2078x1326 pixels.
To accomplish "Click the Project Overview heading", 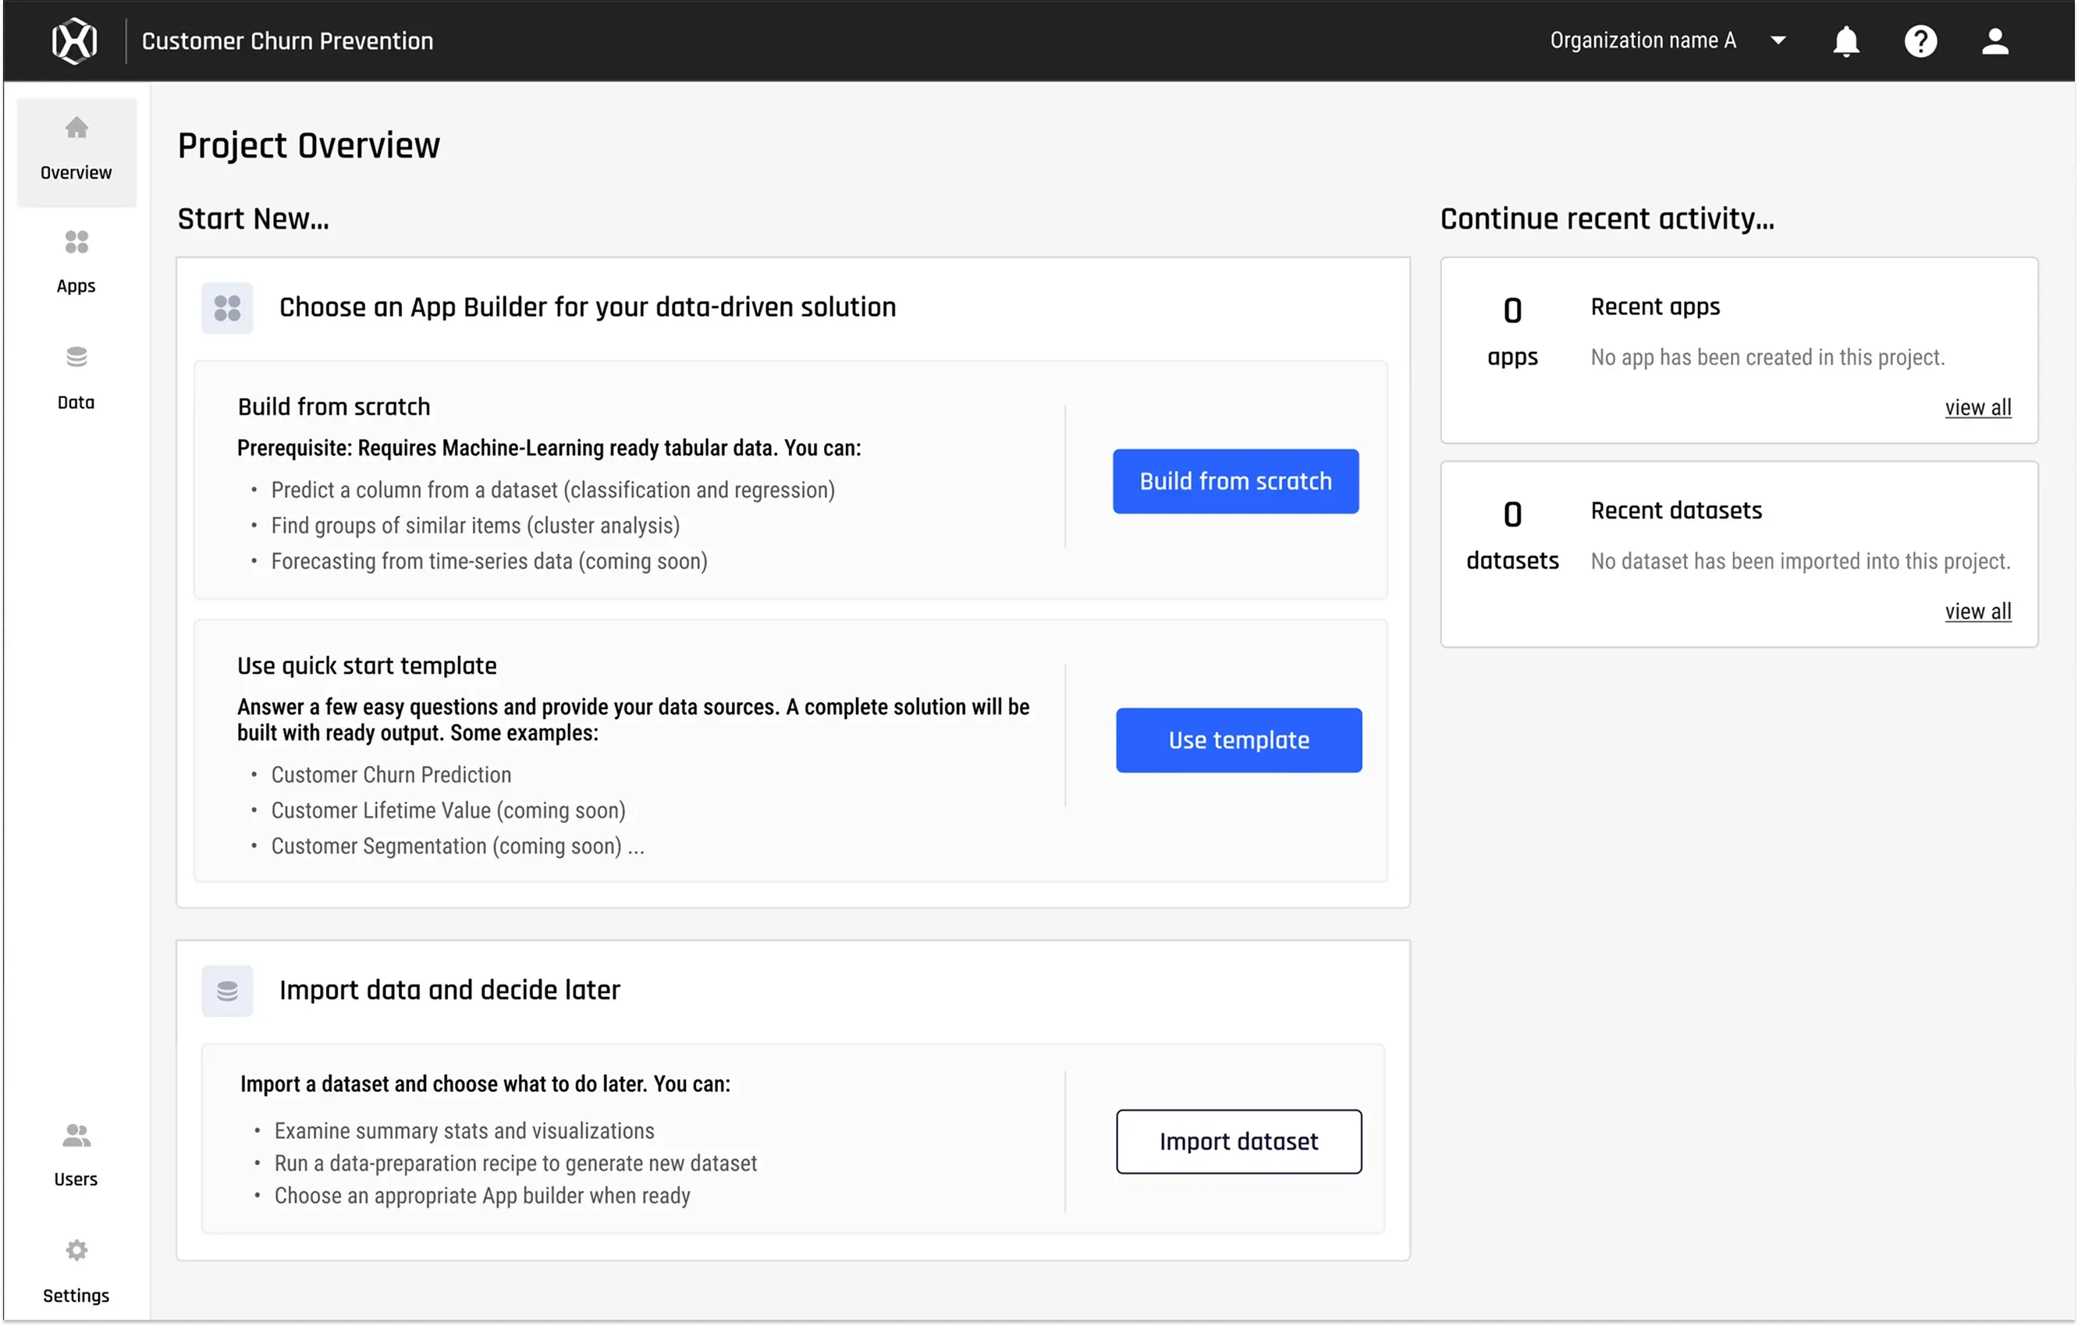I will [x=308, y=146].
